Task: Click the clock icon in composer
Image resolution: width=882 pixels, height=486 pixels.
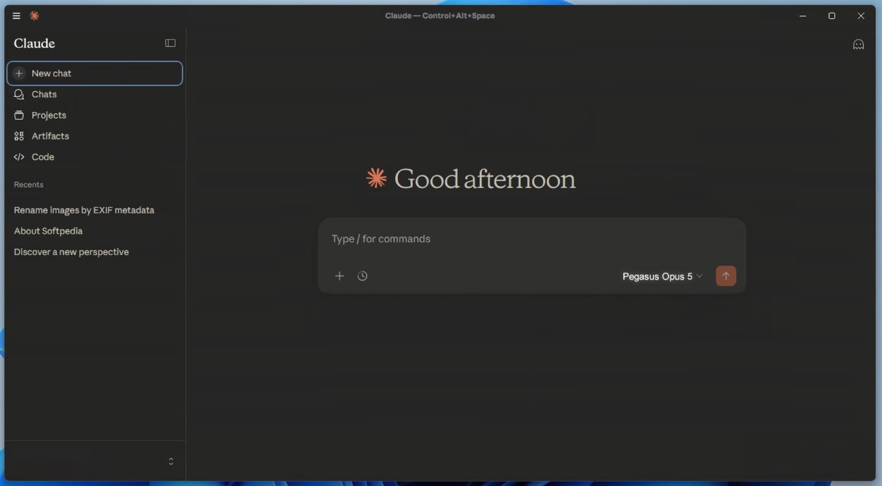Action: [x=362, y=276]
